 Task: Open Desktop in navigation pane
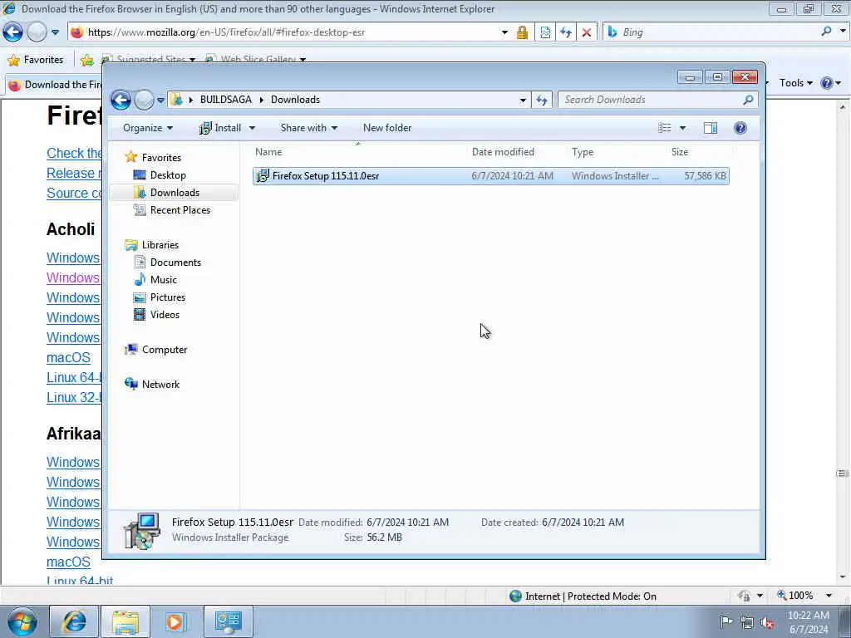[168, 175]
